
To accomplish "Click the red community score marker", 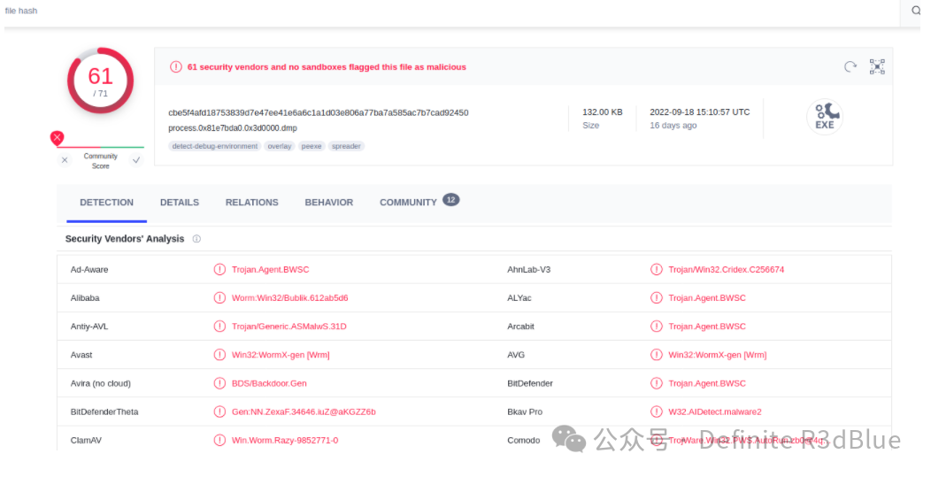I will point(57,138).
